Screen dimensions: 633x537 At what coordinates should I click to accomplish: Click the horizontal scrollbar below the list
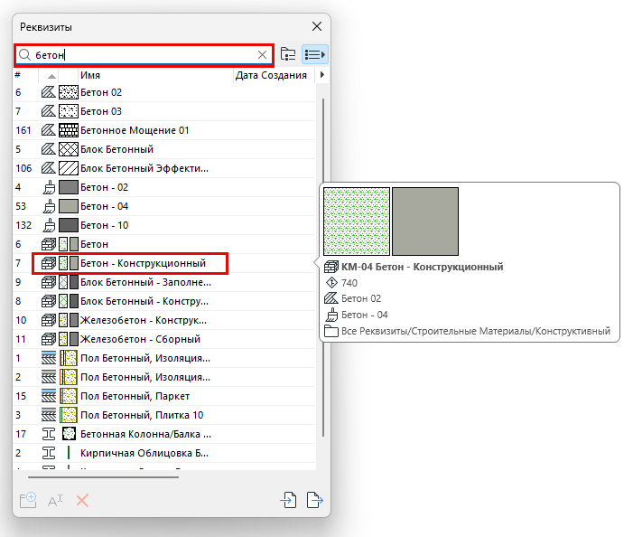pos(103,477)
